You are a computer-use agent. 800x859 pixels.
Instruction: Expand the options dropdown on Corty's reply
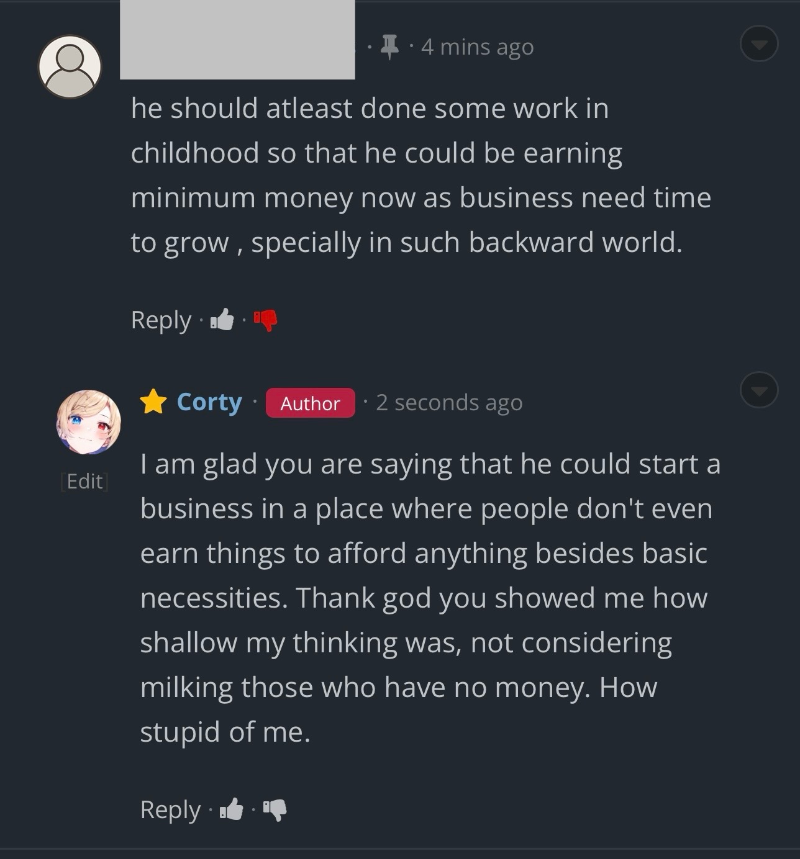coord(759,390)
